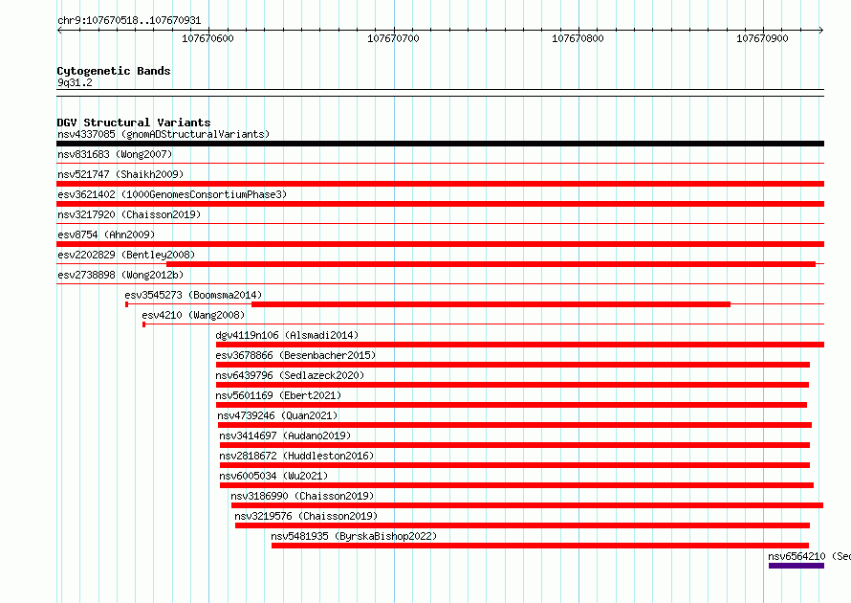Click the 9q31.2 band label

pos(75,82)
